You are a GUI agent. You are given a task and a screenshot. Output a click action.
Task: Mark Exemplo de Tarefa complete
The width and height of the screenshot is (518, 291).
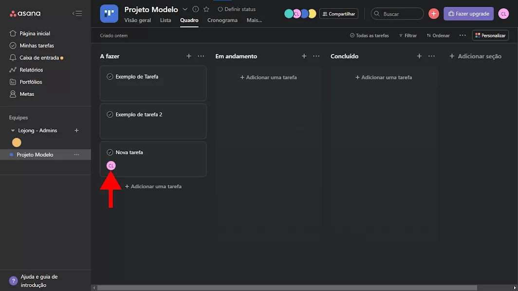click(110, 76)
